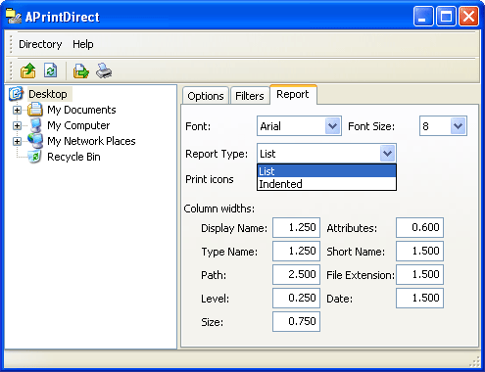Click the Short Name width field
This screenshot has height=372, width=485.
[x=419, y=251]
